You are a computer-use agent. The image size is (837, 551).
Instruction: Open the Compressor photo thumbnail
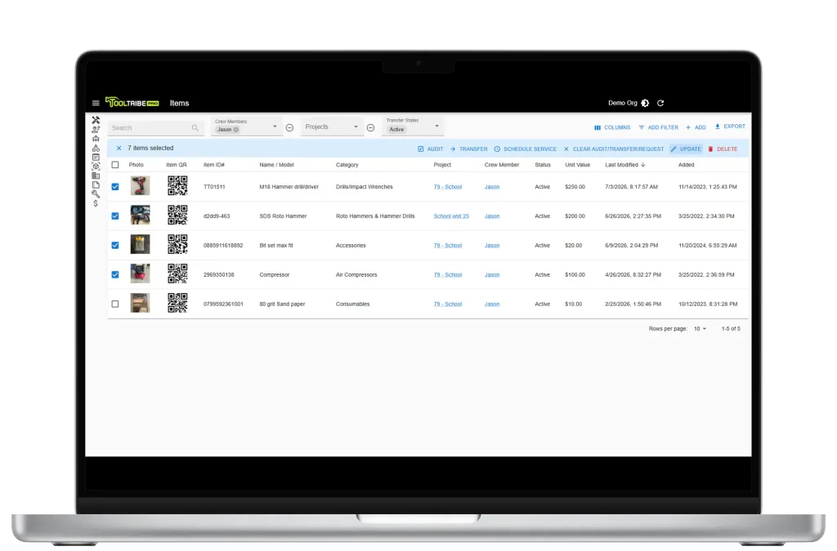point(140,274)
